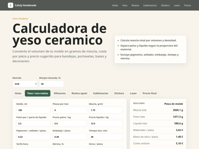The width and height of the screenshot is (199, 149).
Task: Click the Coste unitario value 5,10 €
Action: click(x=179, y=143)
